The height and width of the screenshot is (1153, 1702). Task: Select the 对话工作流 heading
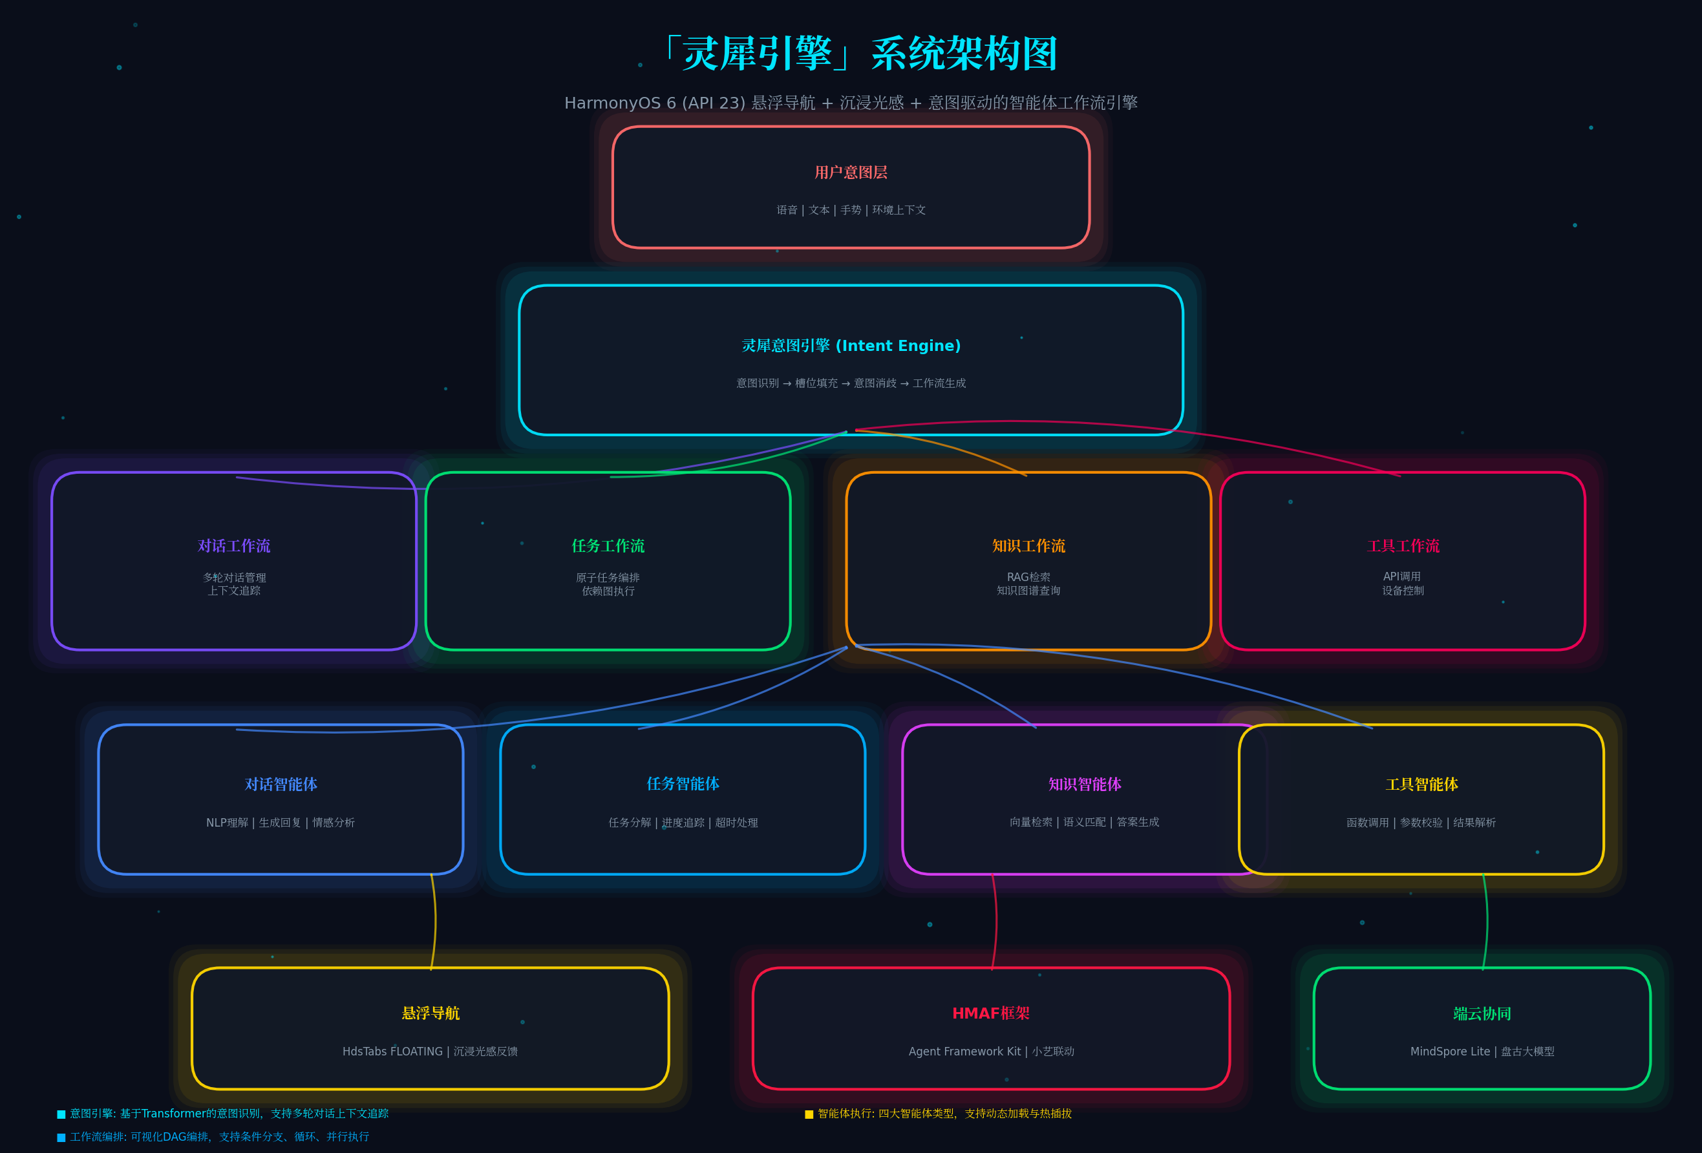pyautogui.click(x=233, y=546)
